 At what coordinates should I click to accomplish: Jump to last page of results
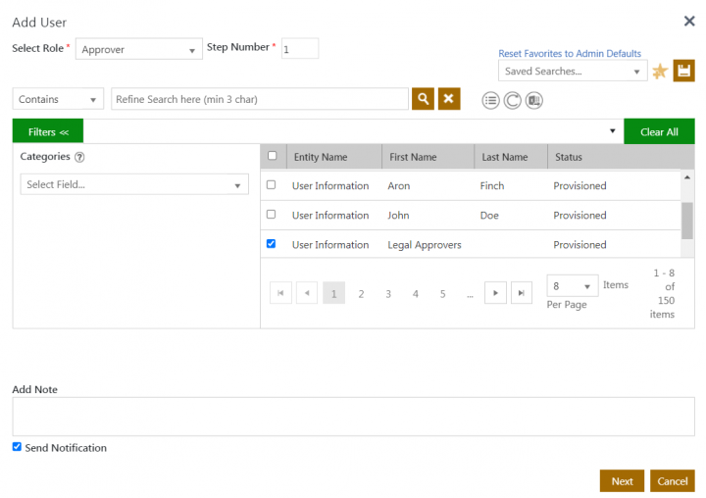522,293
